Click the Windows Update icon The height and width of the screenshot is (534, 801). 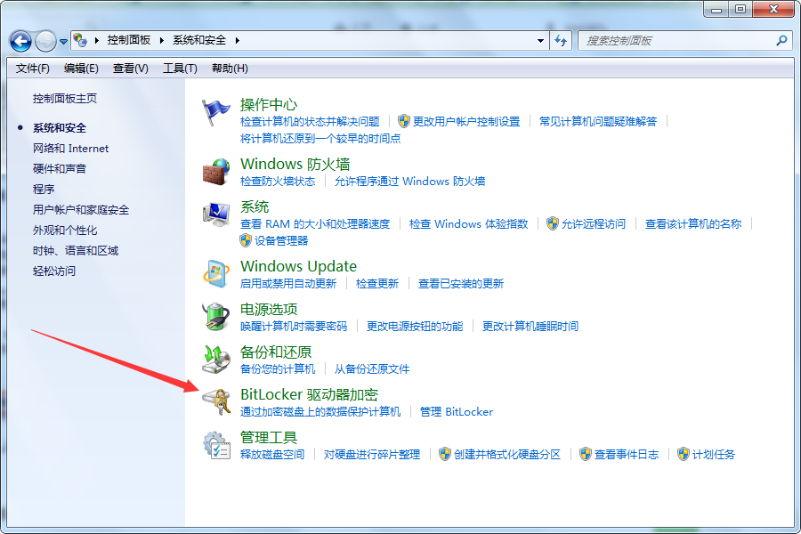pyautogui.click(x=216, y=274)
